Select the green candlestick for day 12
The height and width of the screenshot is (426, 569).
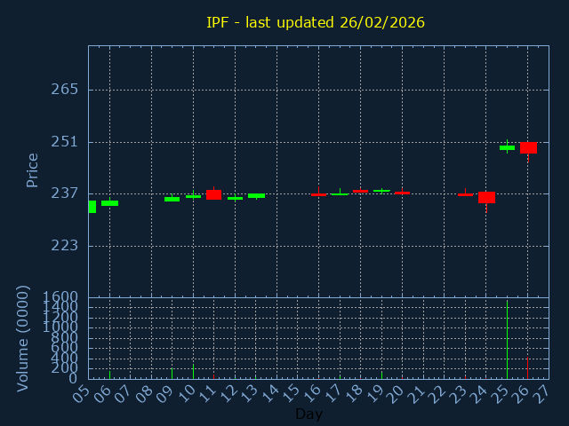pos(235,198)
